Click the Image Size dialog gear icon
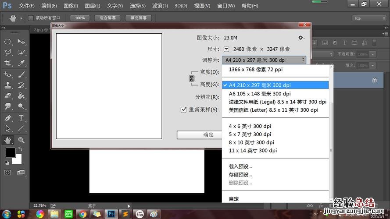Viewport: 390px width, 219px height. click(x=301, y=38)
